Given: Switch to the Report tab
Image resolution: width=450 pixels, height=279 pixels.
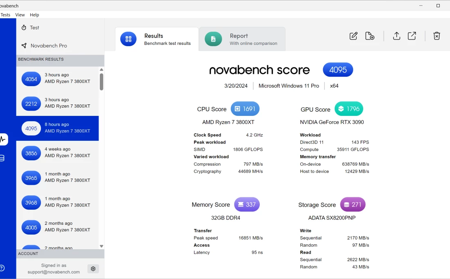Looking at the screenshot, I should click(x=242, y=39).
